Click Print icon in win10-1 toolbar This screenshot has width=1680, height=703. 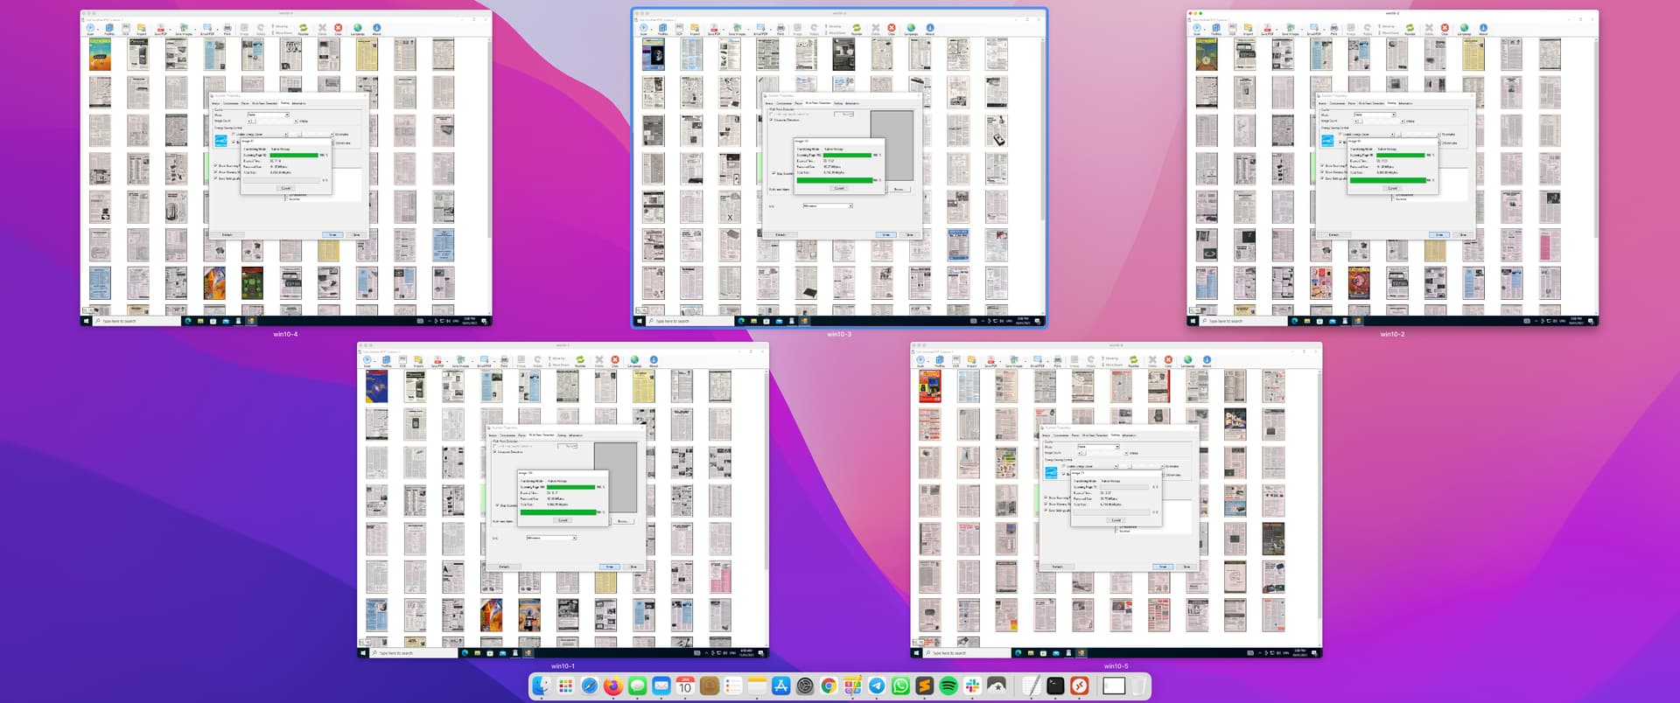coord(504,359)
